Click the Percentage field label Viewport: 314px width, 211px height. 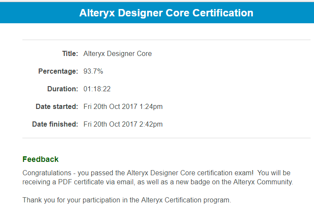pos(58,71)
